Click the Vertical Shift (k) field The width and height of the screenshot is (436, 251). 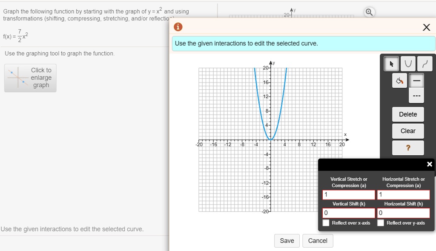[349, 213]
